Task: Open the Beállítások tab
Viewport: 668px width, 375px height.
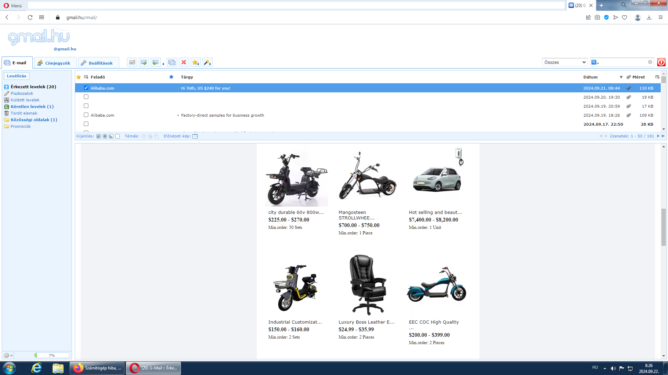Action: coord(97,63)
